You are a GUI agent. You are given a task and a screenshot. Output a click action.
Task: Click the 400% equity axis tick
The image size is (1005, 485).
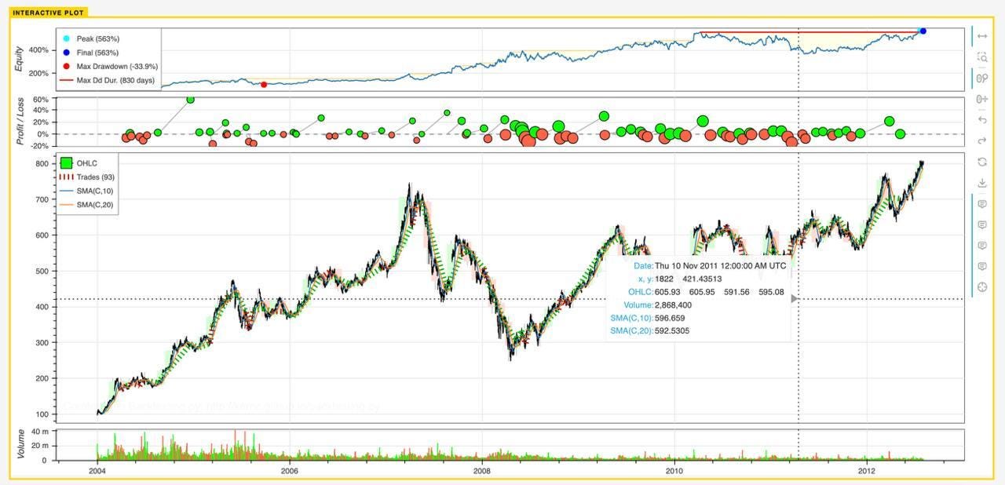tap(38, 50)
